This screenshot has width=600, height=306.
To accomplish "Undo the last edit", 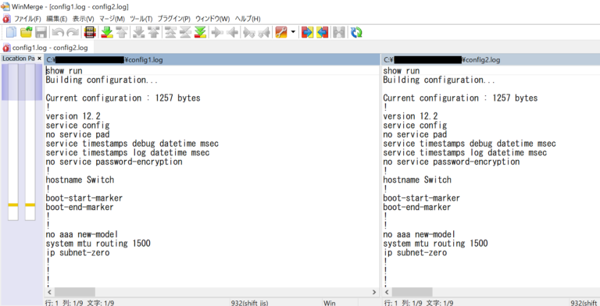I will pos(58,33).
